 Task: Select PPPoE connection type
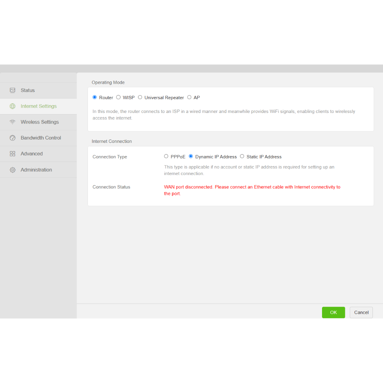(x=166, y=156)
